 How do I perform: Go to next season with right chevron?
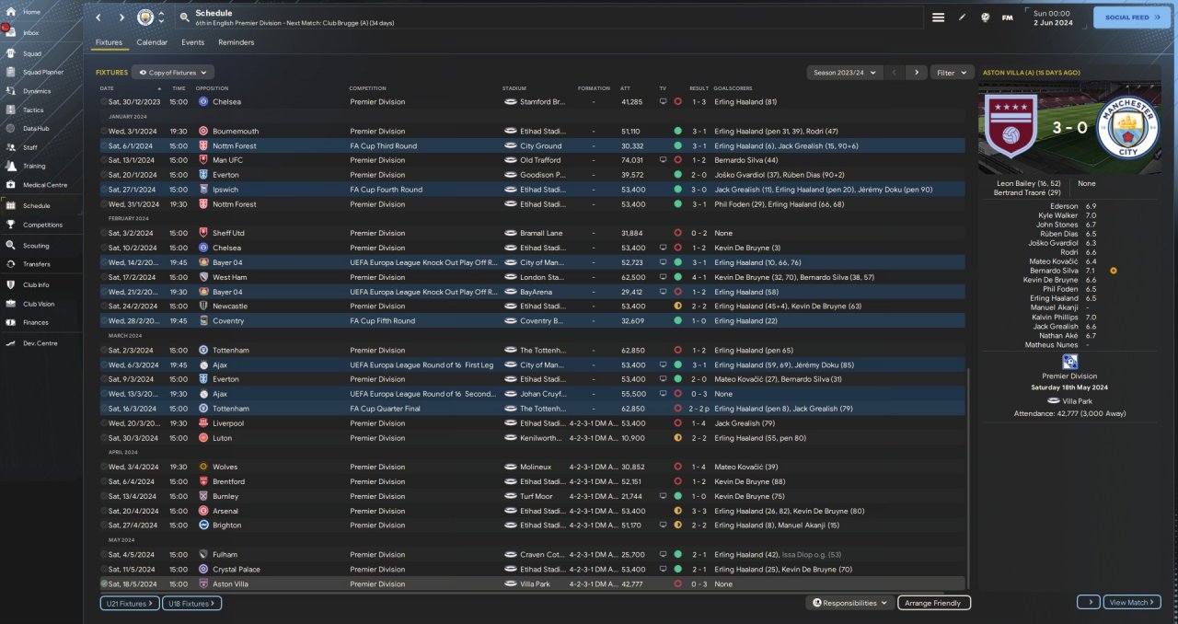(916, 72)
